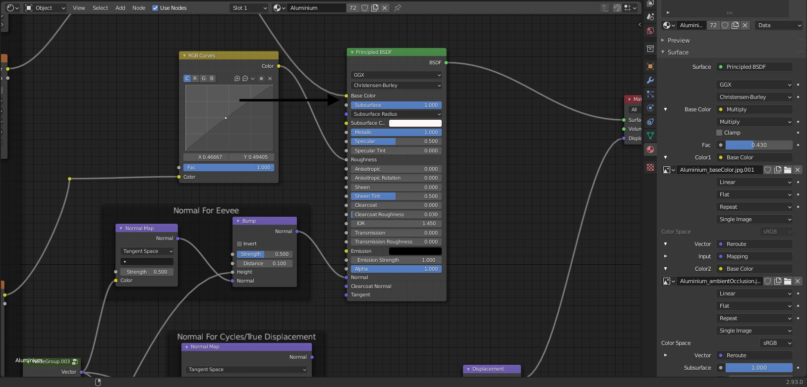The height and width of the screenshot is (387, 807).
Task: Click Color1 Base Color link button
Action: 754,157
